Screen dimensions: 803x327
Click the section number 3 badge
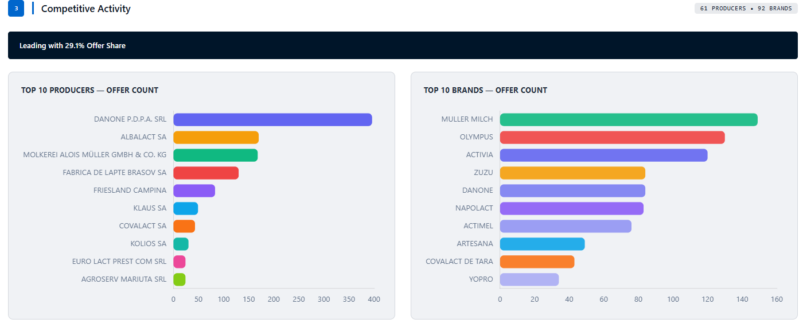(16, 9)
